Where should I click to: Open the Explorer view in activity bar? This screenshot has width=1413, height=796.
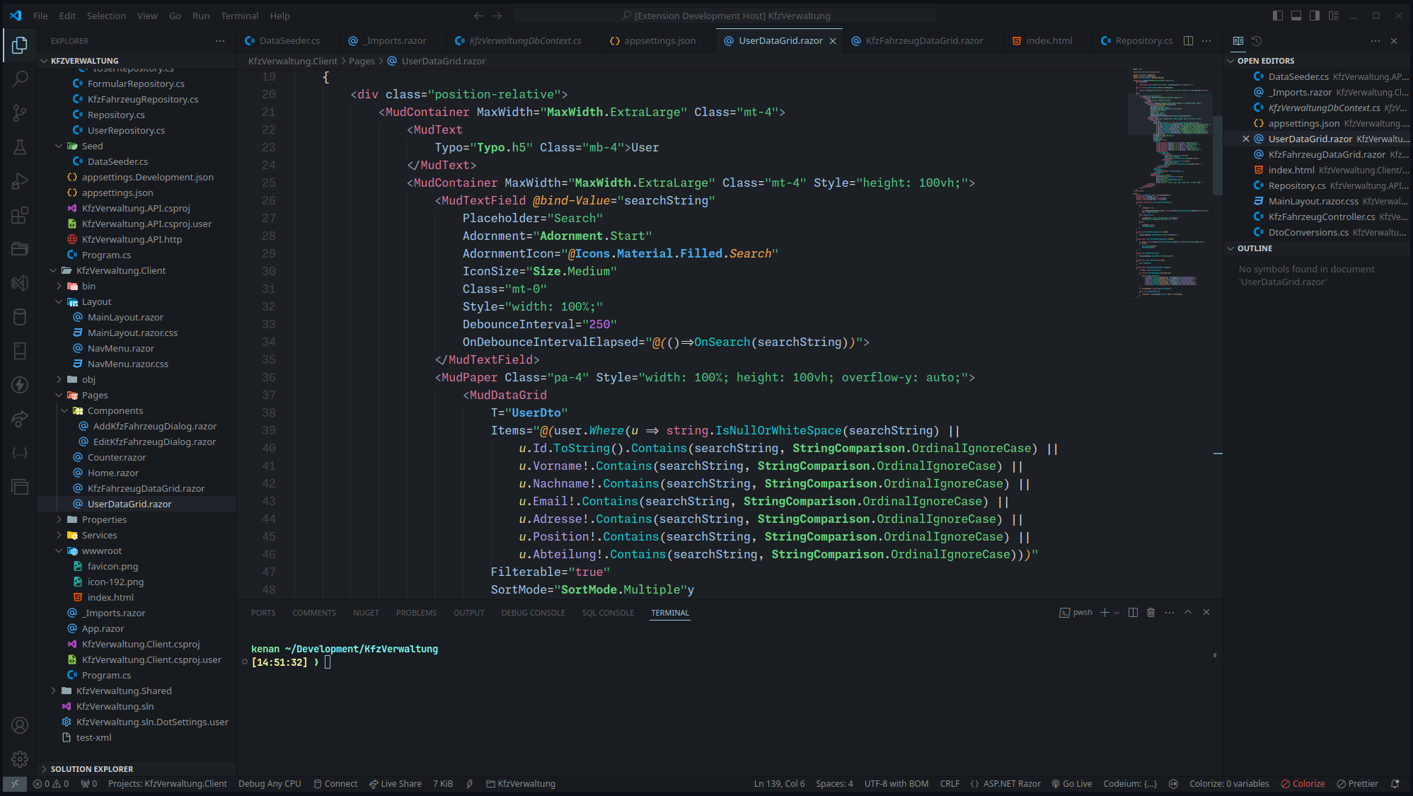(x=20, y=45)
